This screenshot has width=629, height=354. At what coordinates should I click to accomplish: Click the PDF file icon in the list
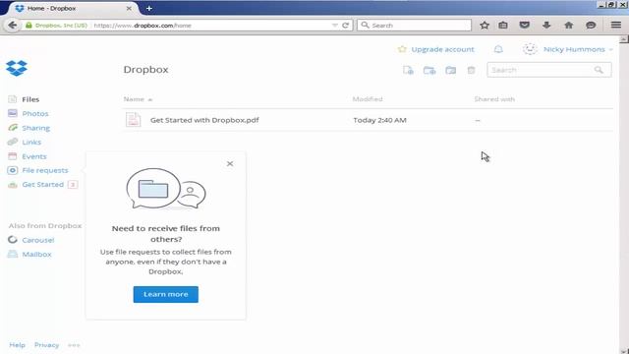134,120
